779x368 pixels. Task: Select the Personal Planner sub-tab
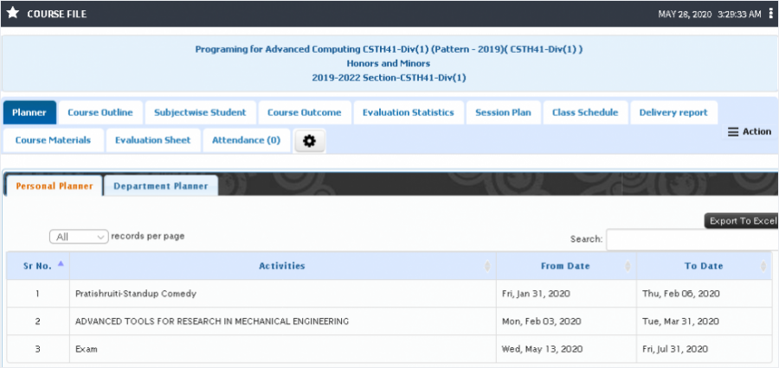[55, 186]
